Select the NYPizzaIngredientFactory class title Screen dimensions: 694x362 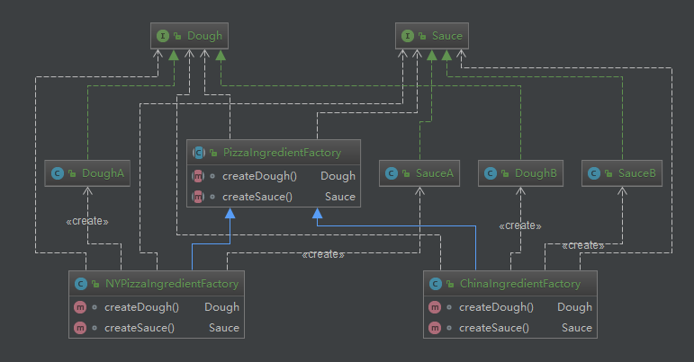[172, 284]
